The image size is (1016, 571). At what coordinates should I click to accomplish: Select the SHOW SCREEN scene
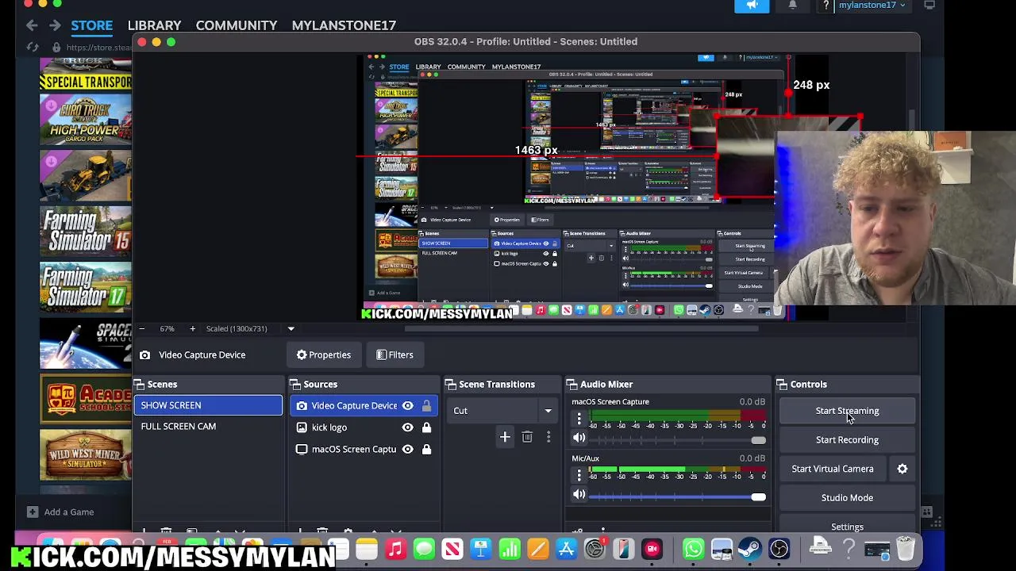point(208,405)
